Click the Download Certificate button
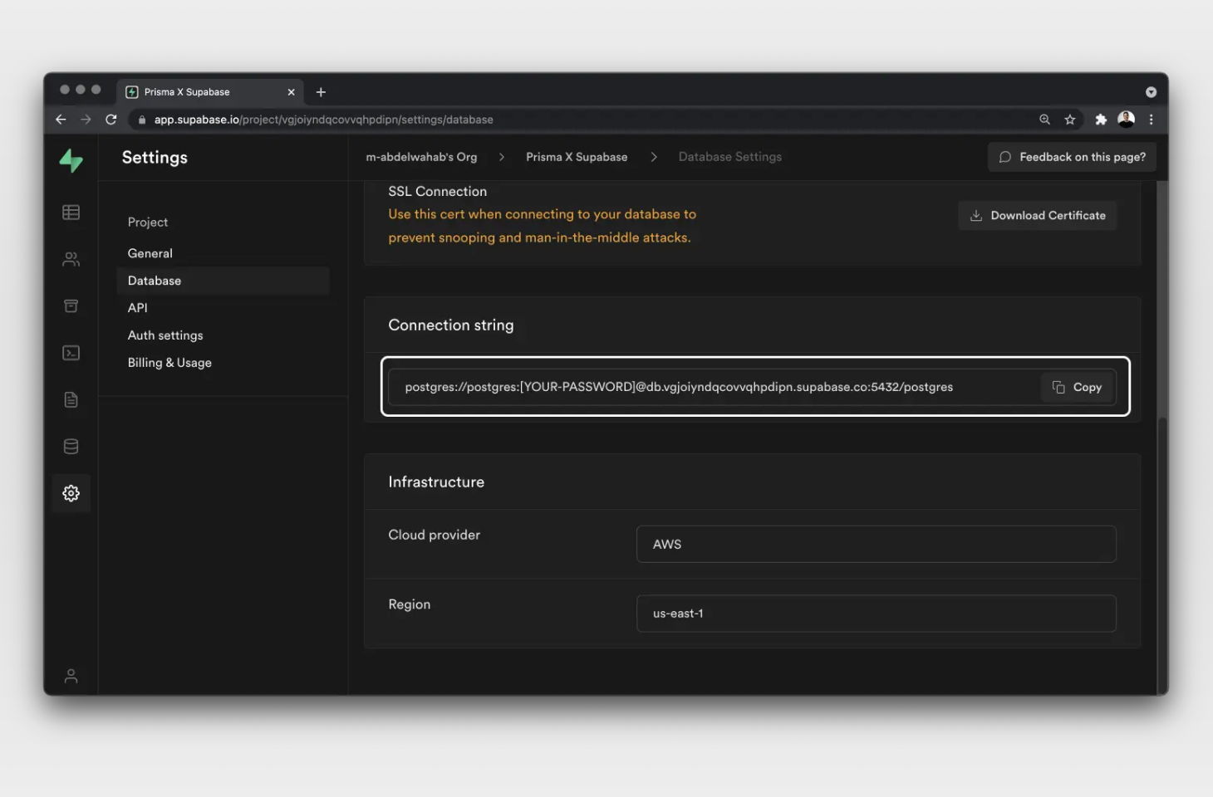Viewport: 1213px width, 797px height. click(x=1038, y=216)
